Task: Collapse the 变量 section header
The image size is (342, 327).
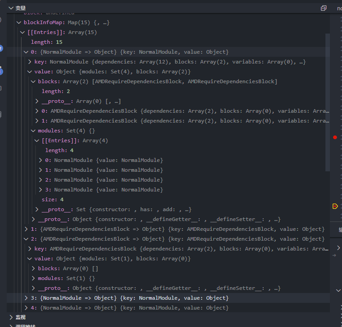Action: pyautogui.click(x=11, y=8)
